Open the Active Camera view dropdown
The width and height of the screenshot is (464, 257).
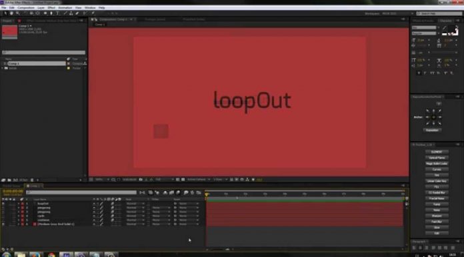pos(199,180)
